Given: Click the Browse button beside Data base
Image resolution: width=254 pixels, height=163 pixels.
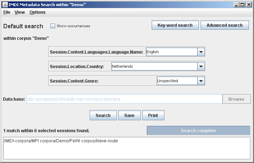Looking at the screenshot, I should 236,99.
